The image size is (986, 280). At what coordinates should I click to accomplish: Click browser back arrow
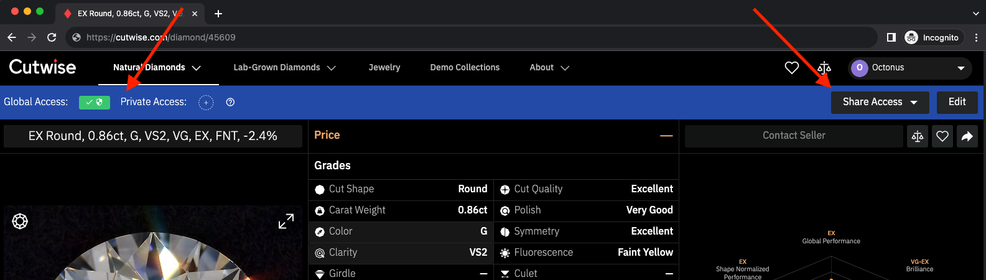pyautogui.click(x=12, y=37)
